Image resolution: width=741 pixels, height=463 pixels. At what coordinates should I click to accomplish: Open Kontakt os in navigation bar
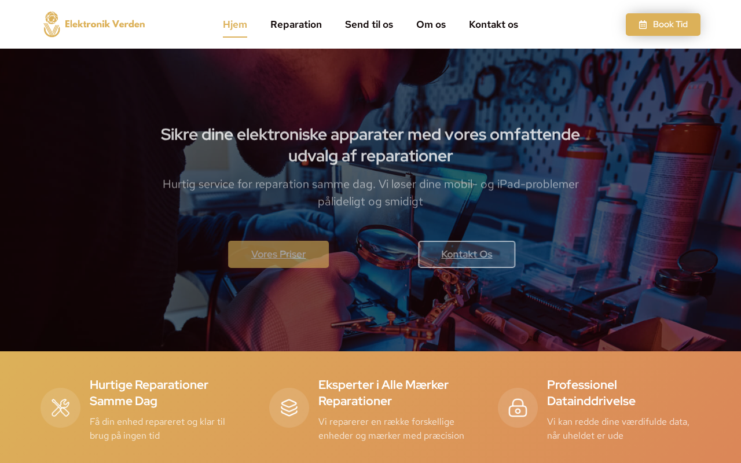click(x=493, y=24)
